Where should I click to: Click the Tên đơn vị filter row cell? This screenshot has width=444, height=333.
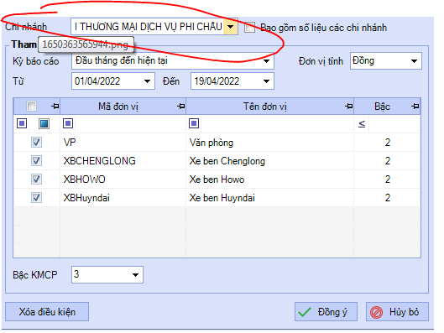[x=270, y=123]
